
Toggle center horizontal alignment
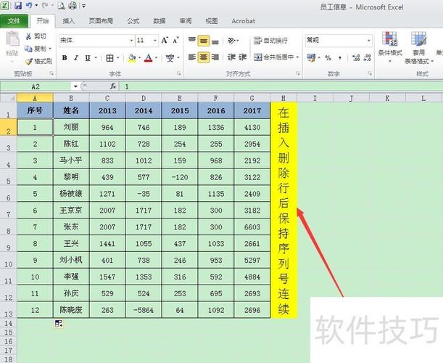tap(204, 57)
